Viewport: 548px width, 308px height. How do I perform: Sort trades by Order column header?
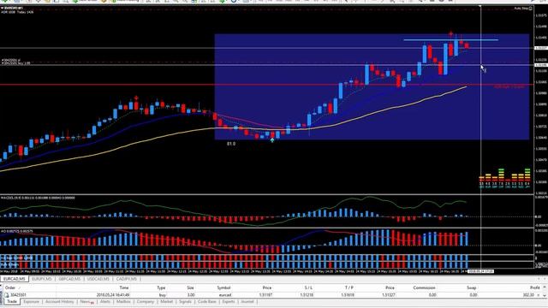coord(10,287)
